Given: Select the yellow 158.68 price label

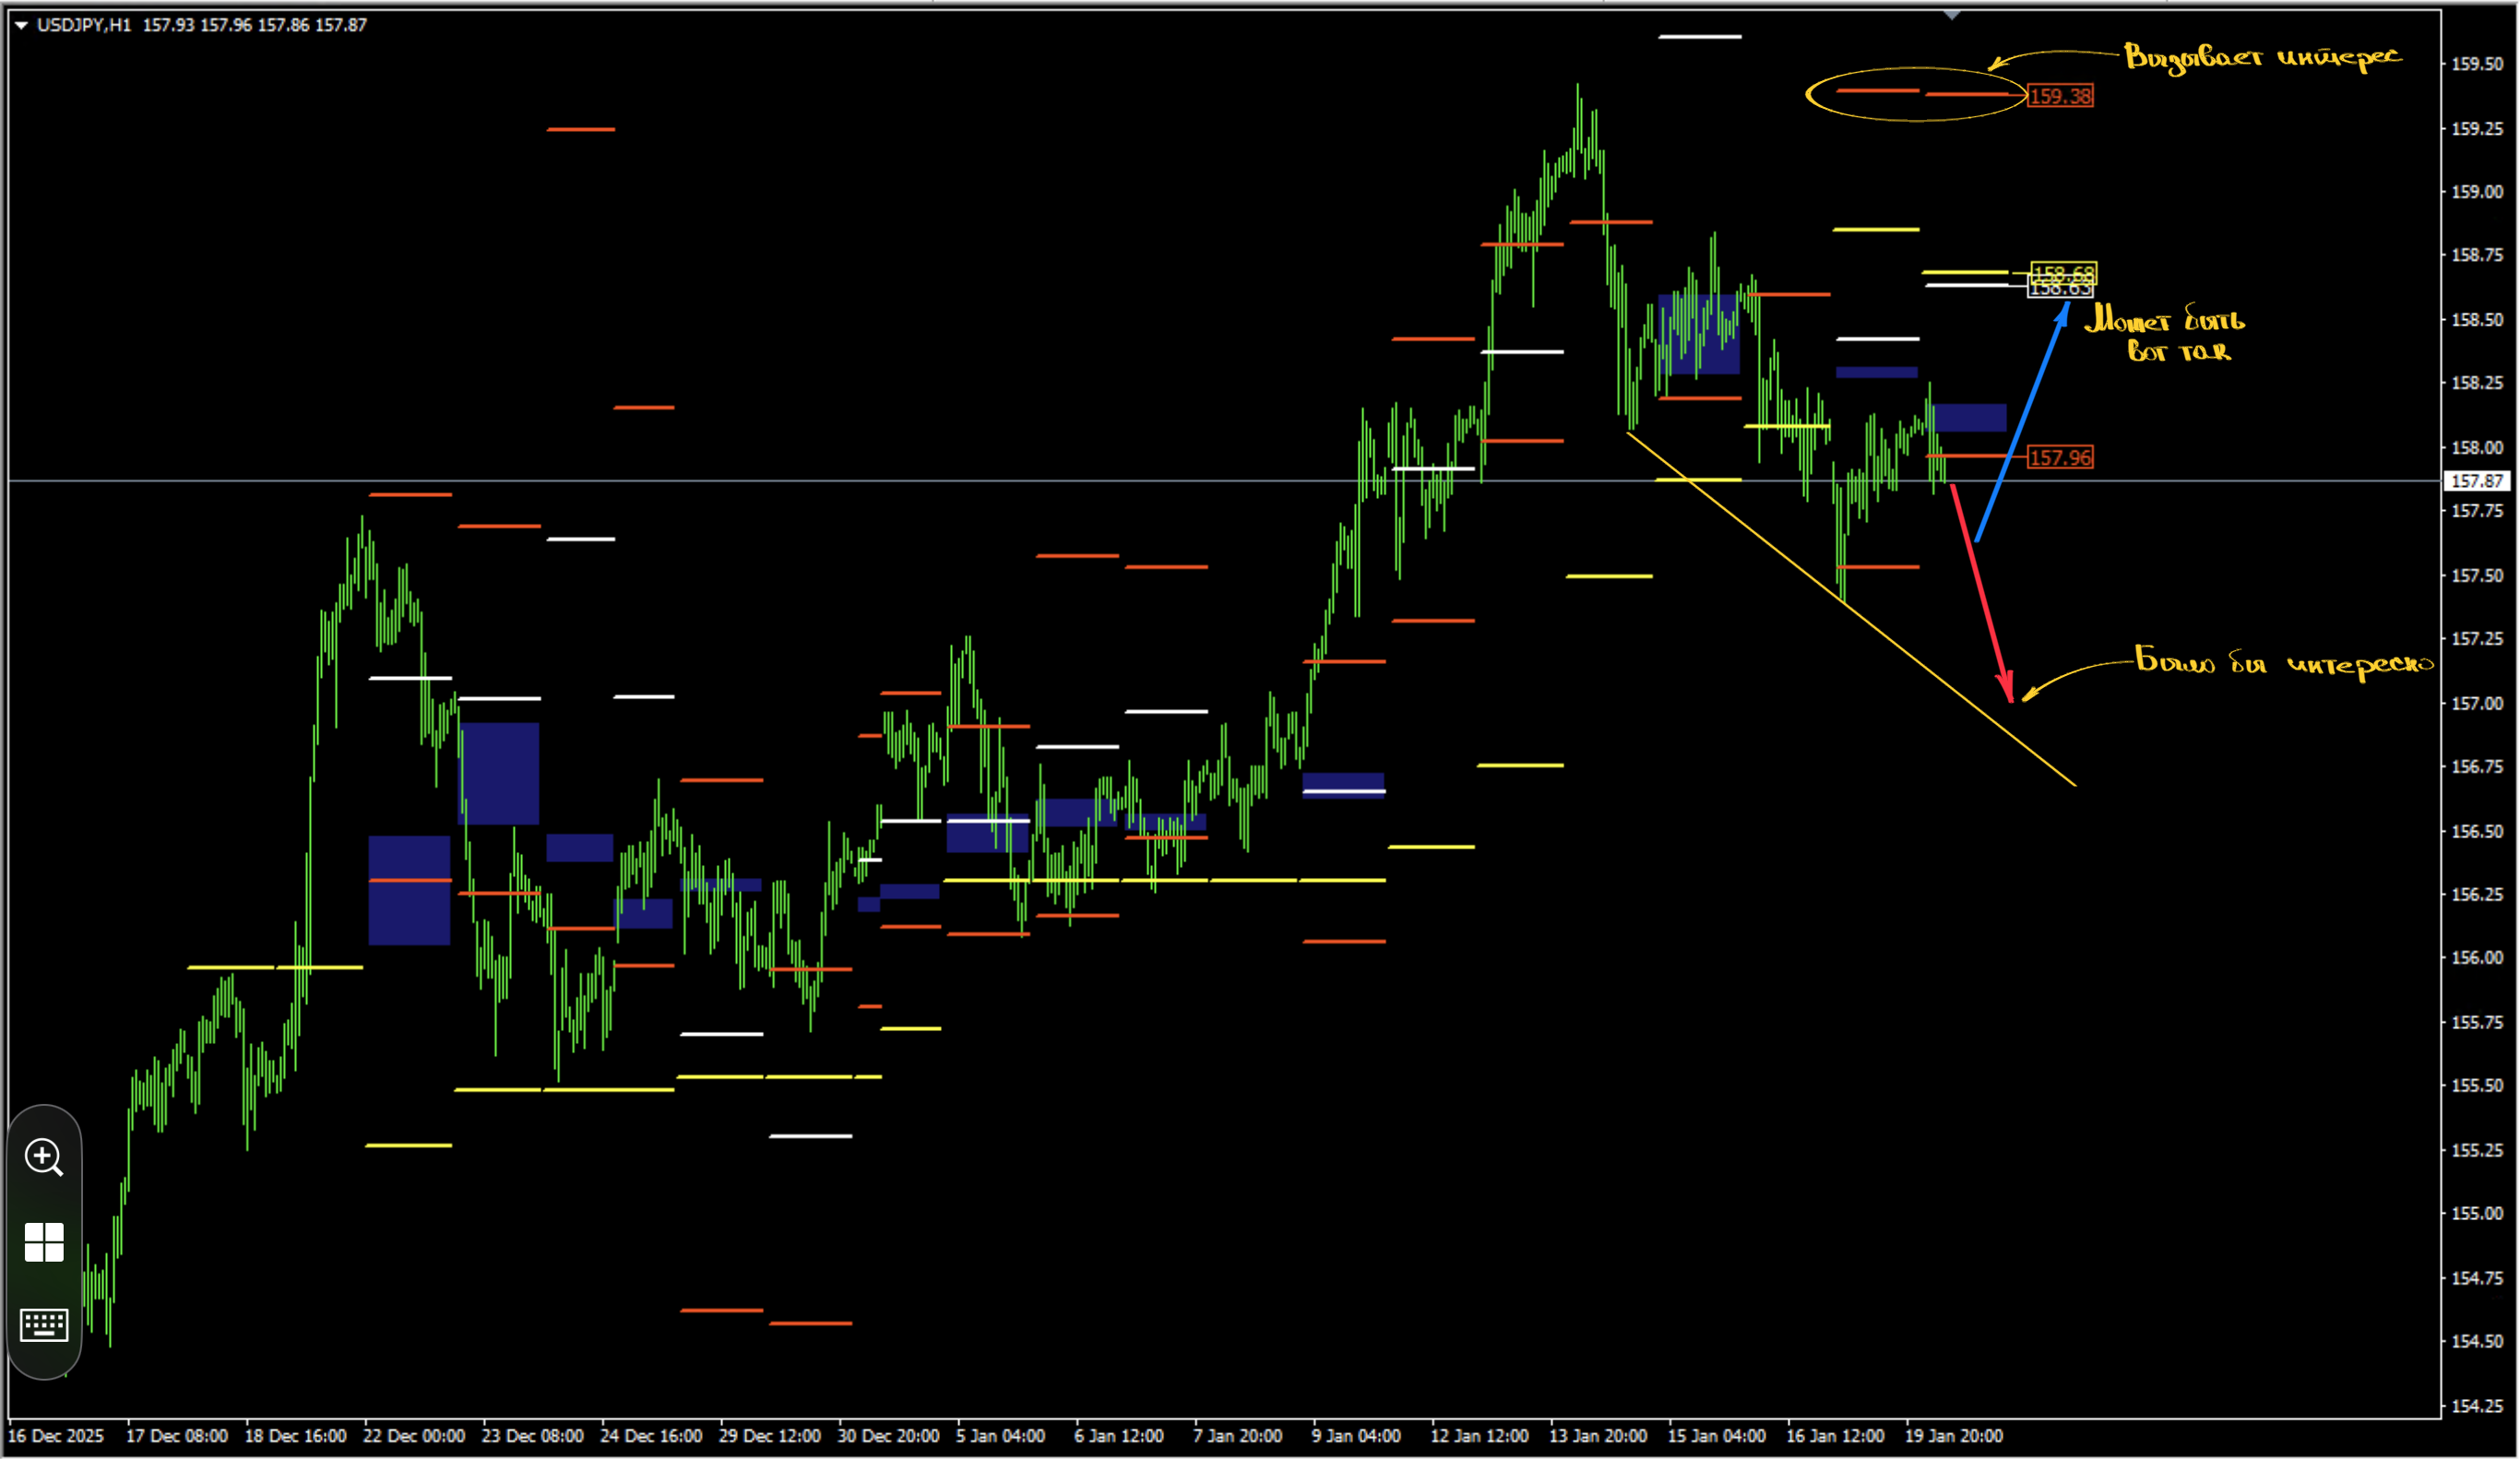Looking at the screenshot, I should point(2064,271).
